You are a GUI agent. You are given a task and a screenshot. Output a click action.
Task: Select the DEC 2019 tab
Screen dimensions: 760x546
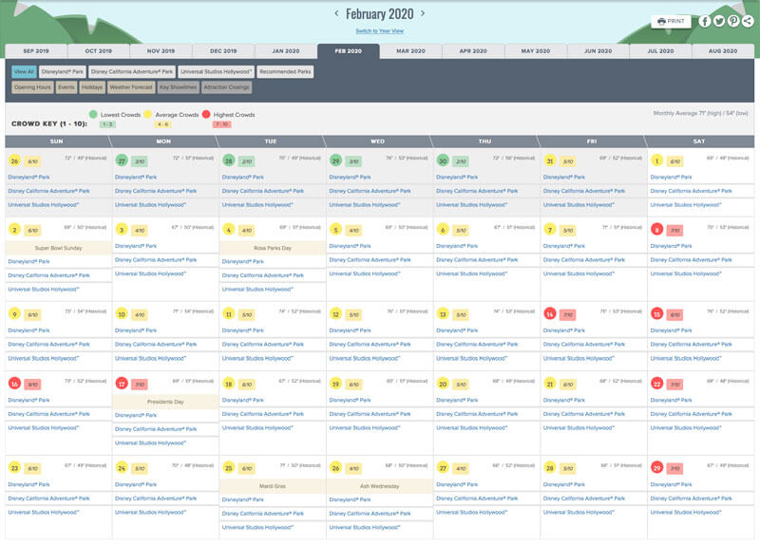pyautogui.click(x=223, y=51)
